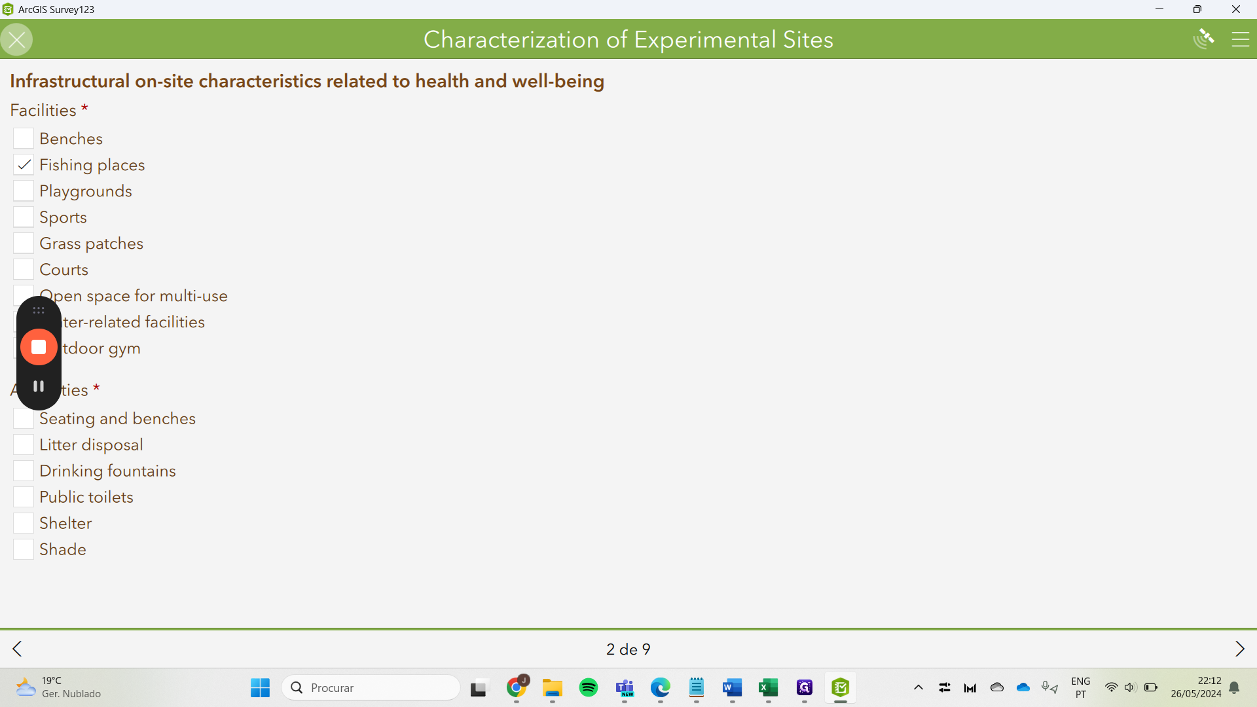Click the page indicator 2 de 9
This screenshot has width=1257, height=707.
tap(628, 649)
